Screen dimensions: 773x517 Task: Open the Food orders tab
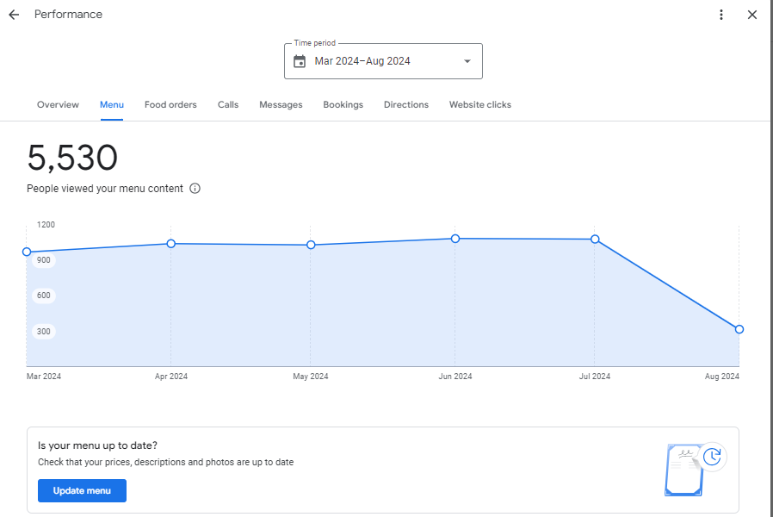(x=170, y=105)
